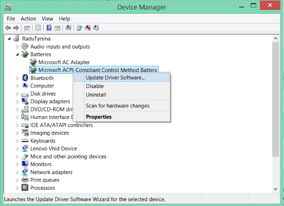Expand the Display adapters node
Screen dimensions: 284x206
18,102
